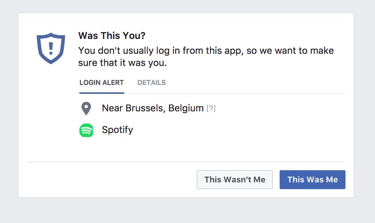
Task: Click the Spotify app name label
Action: click(117, 130)
